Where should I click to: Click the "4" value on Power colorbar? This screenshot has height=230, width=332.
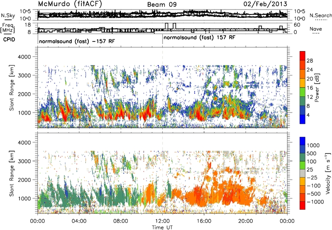pos(308,115)
